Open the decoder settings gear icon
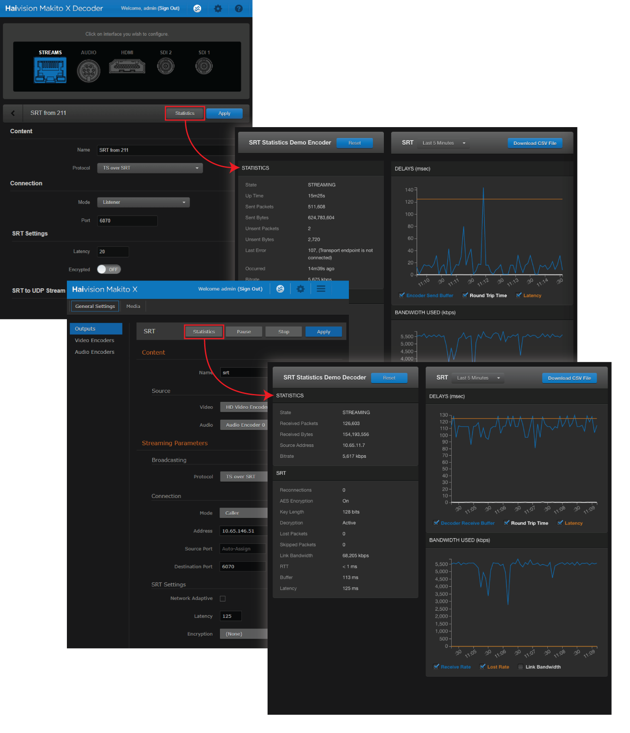This screenshot has height=733, width=630. [x=218, y=9]
